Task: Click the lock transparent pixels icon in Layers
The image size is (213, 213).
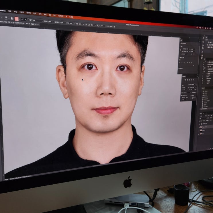Action: coord(202,121)
